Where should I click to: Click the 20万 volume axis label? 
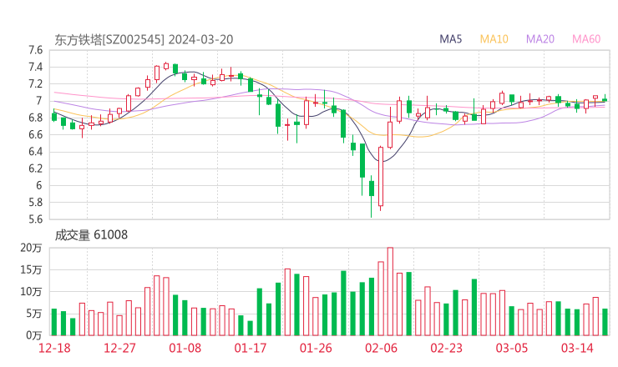point(31,248)
